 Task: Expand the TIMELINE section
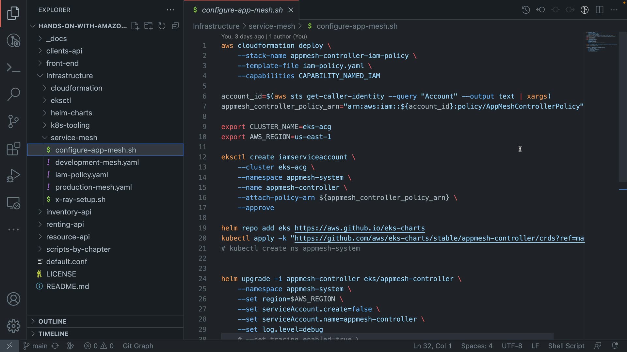[x=53, y=334]
